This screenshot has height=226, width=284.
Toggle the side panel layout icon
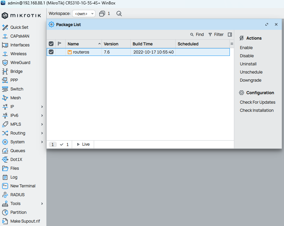coord(230,35)
